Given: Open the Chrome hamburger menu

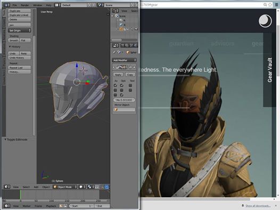Looking at the screenshot, I should [x=276, y=5].
